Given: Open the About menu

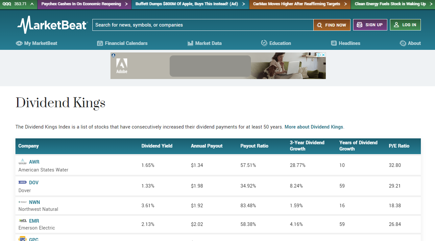Looking at the screenshot, I should tap(410, 43).
